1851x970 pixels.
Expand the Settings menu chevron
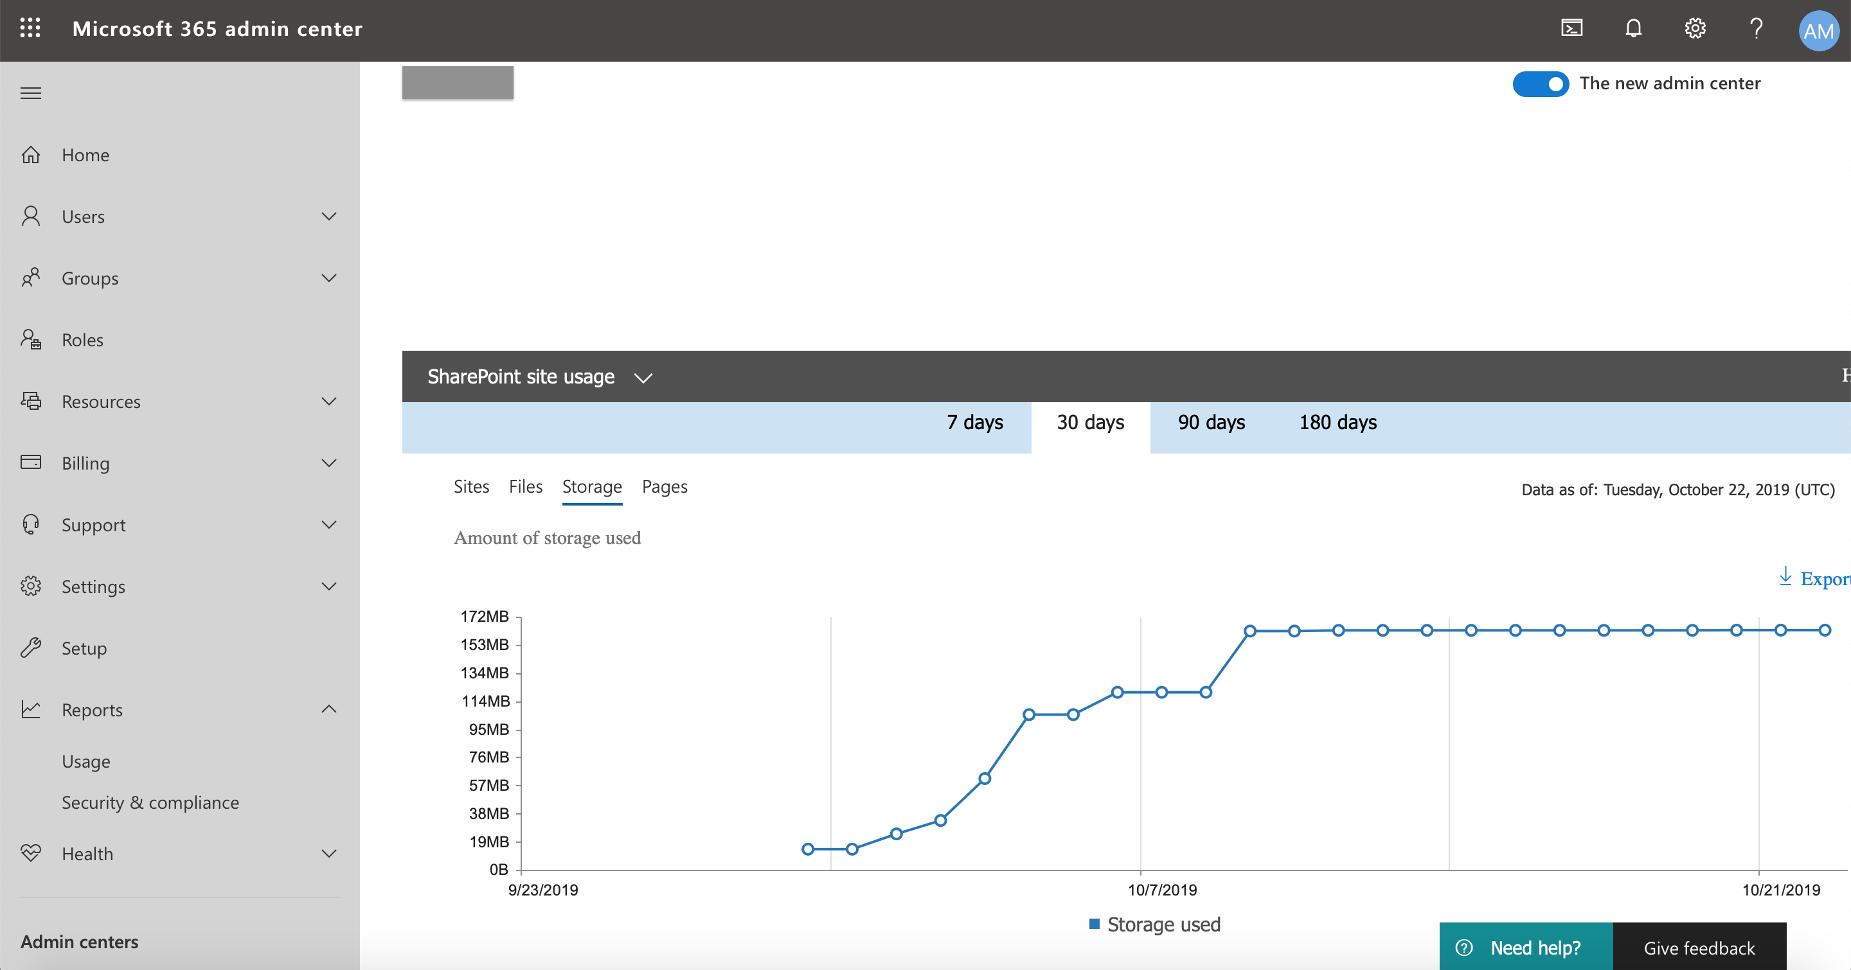tap(329, 586)
